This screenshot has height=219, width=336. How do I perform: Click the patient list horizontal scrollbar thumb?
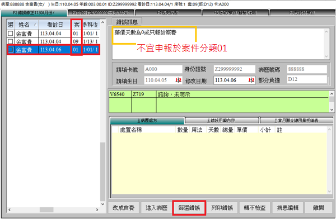(x=46, y=210)
